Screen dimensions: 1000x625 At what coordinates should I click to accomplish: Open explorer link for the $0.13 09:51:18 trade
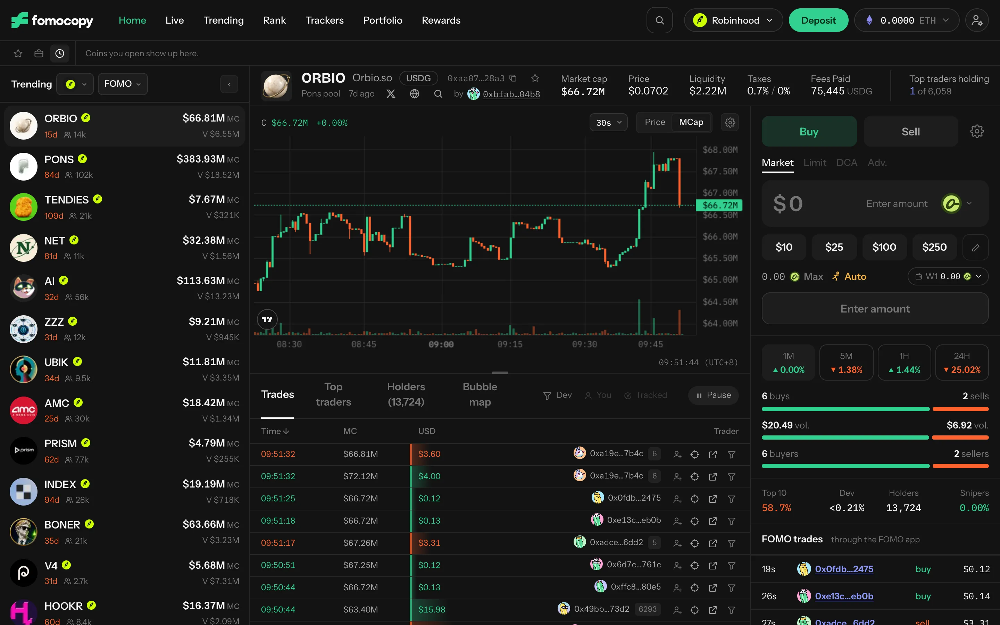coord(713,521)
